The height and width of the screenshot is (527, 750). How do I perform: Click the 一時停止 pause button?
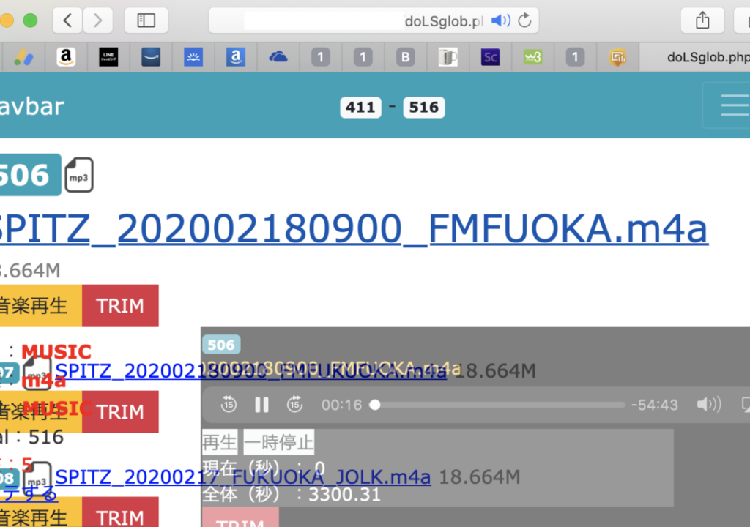point(279,442)
